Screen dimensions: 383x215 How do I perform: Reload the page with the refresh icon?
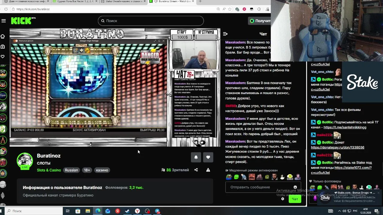coord(6,9)
